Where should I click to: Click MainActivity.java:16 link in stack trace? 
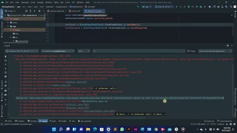[95, 101]
